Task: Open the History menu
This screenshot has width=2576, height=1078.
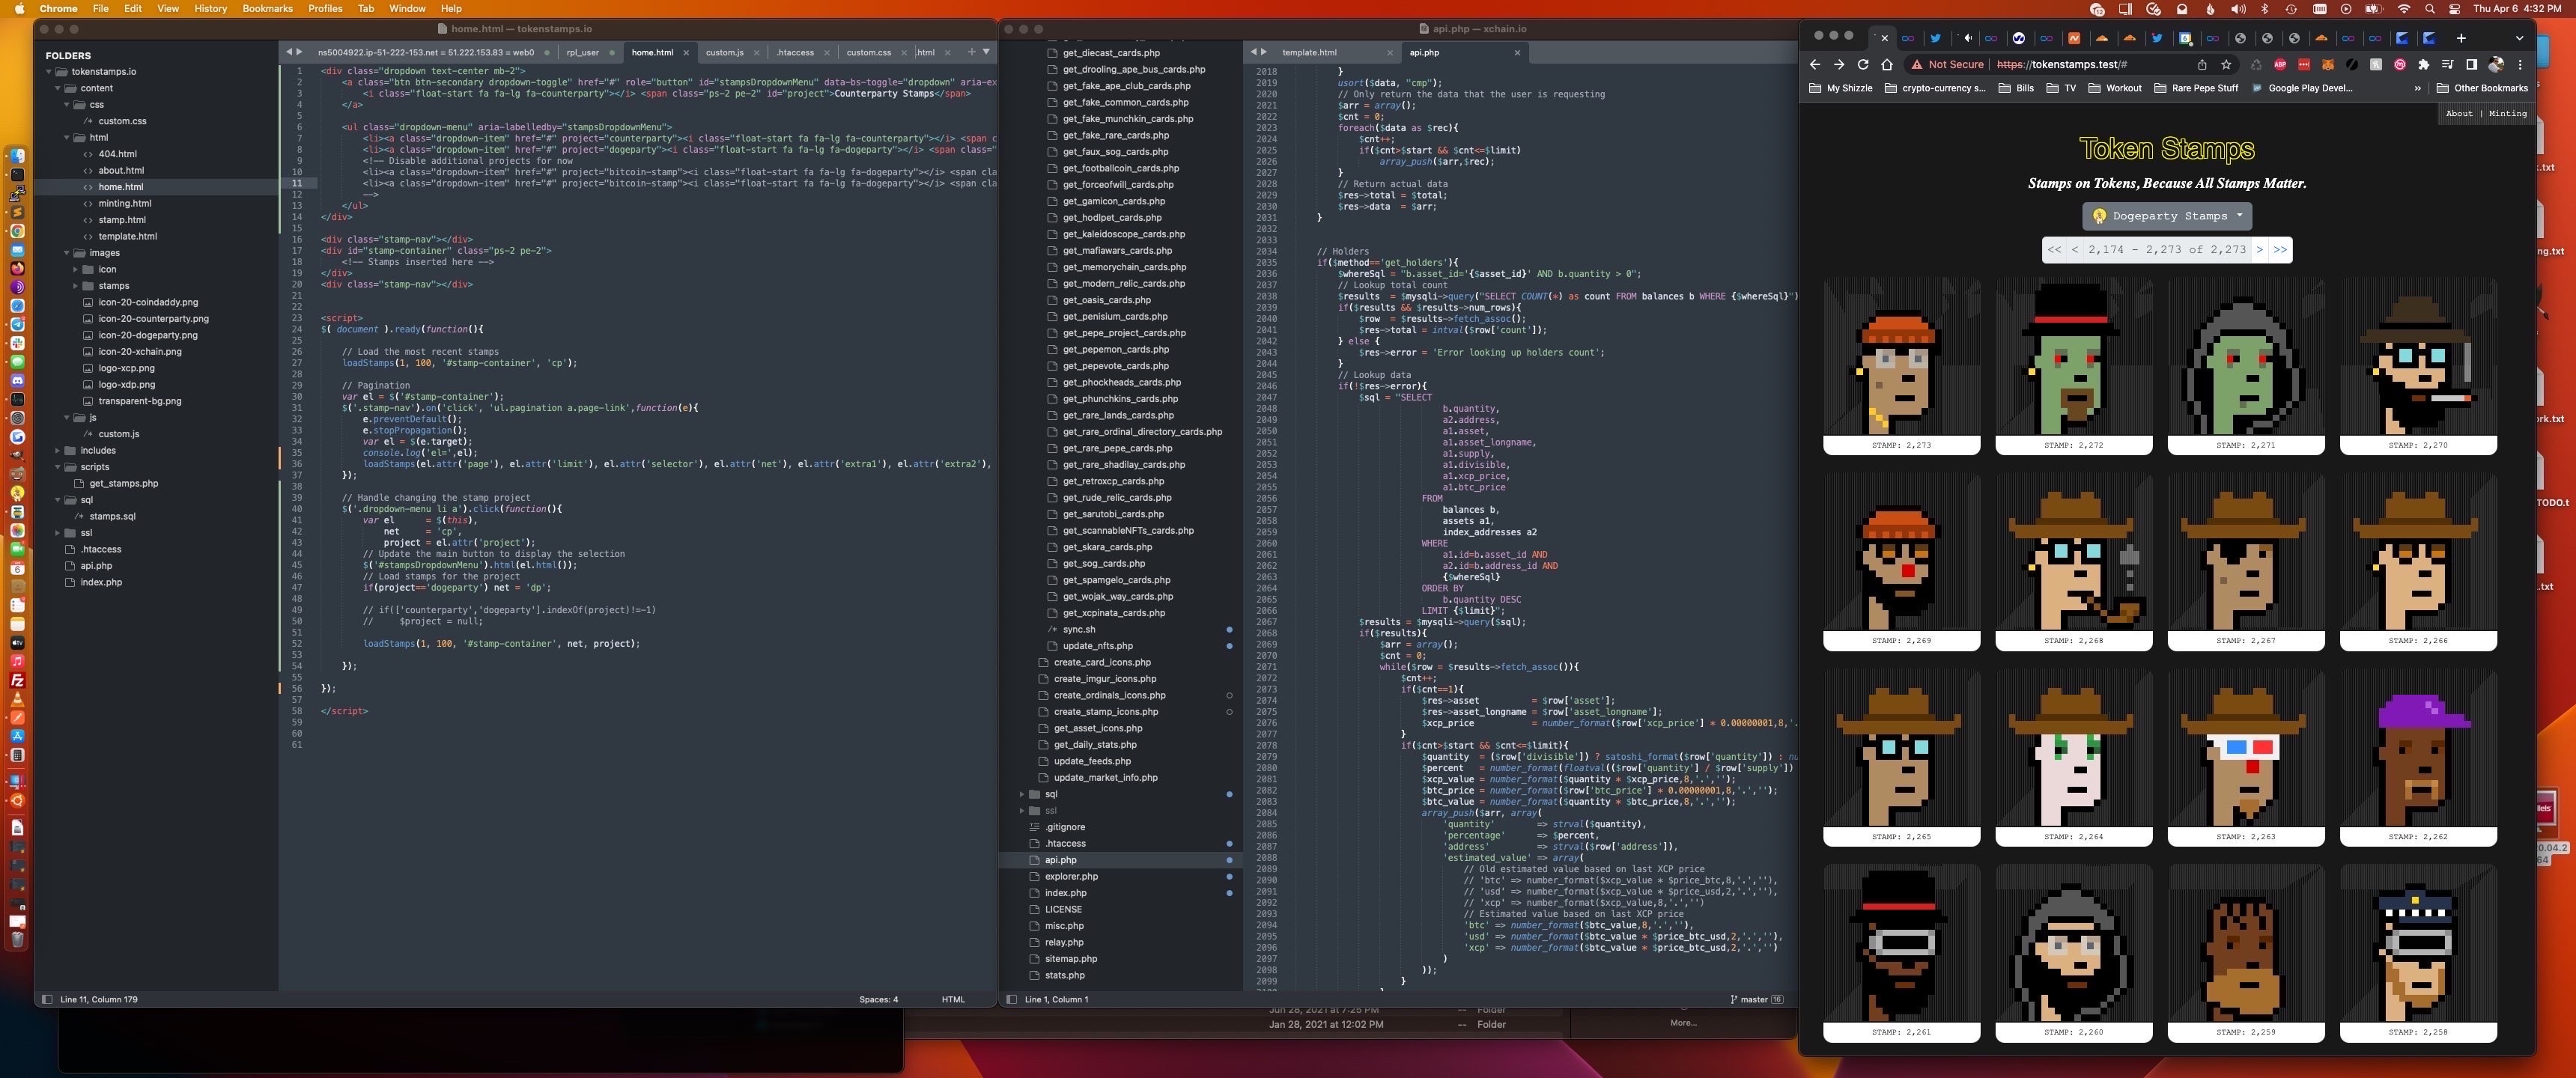Action: coord(210,8)
